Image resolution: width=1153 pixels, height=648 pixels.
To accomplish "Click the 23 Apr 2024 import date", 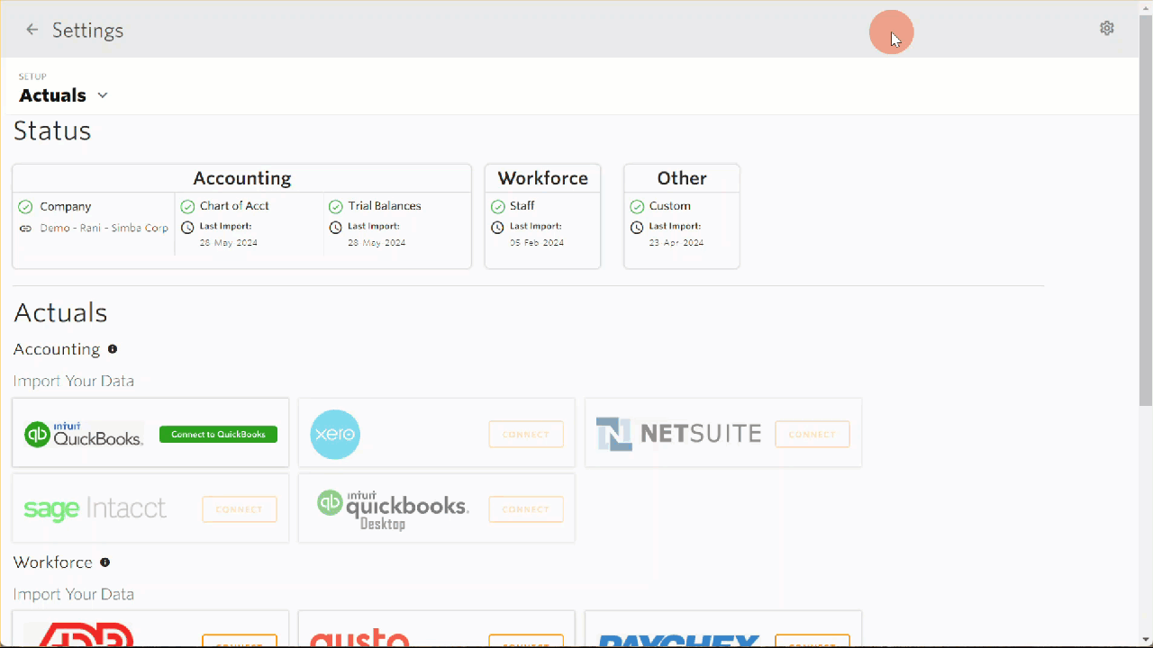I will tap(676, 243).
